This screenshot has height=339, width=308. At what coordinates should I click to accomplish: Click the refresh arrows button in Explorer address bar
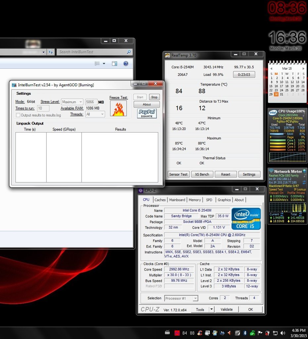click(51, 52)
